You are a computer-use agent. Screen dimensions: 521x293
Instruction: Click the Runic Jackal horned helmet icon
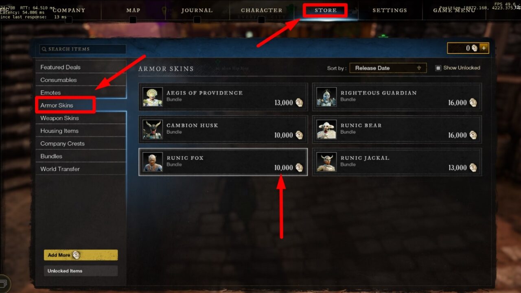pyautogui.click(x=326, y=162)
